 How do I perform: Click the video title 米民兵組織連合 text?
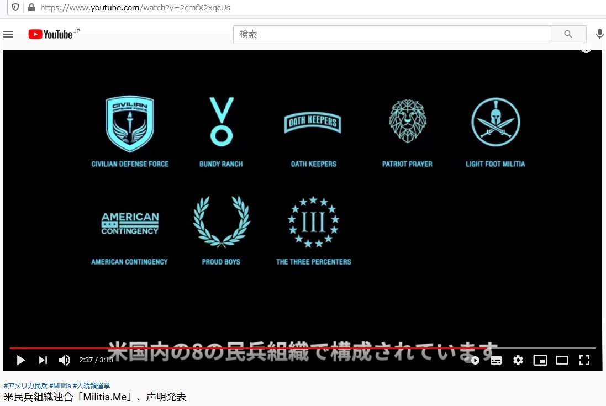click(94, 397)
